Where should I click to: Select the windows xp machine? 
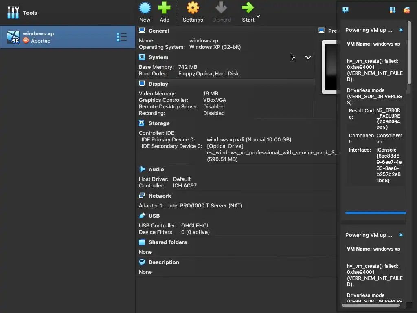point(68,37)
